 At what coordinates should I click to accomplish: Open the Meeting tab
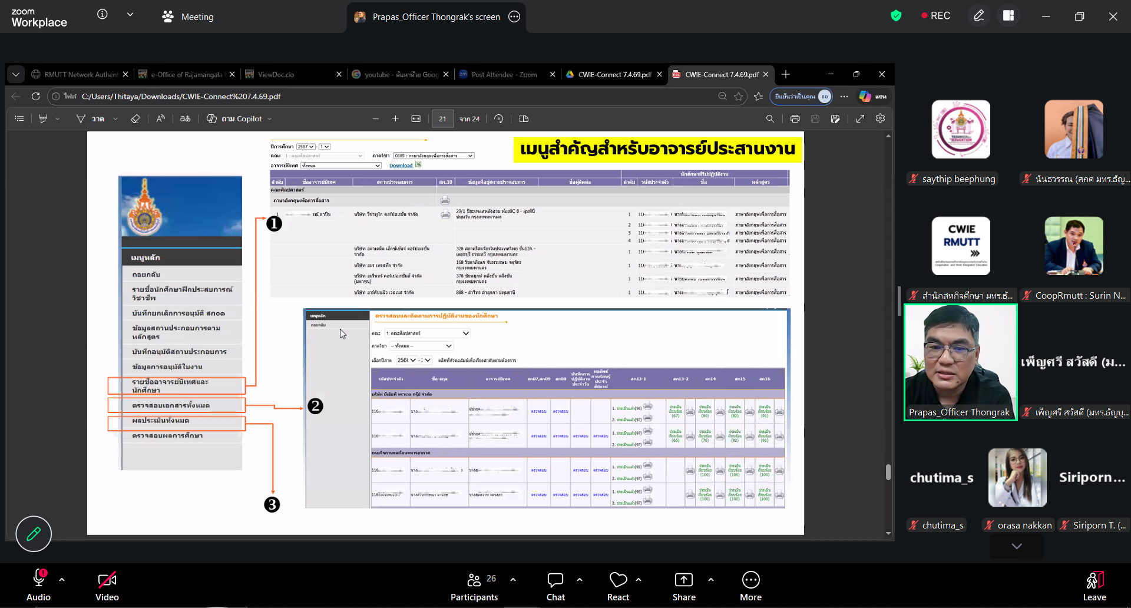(188, 17)
